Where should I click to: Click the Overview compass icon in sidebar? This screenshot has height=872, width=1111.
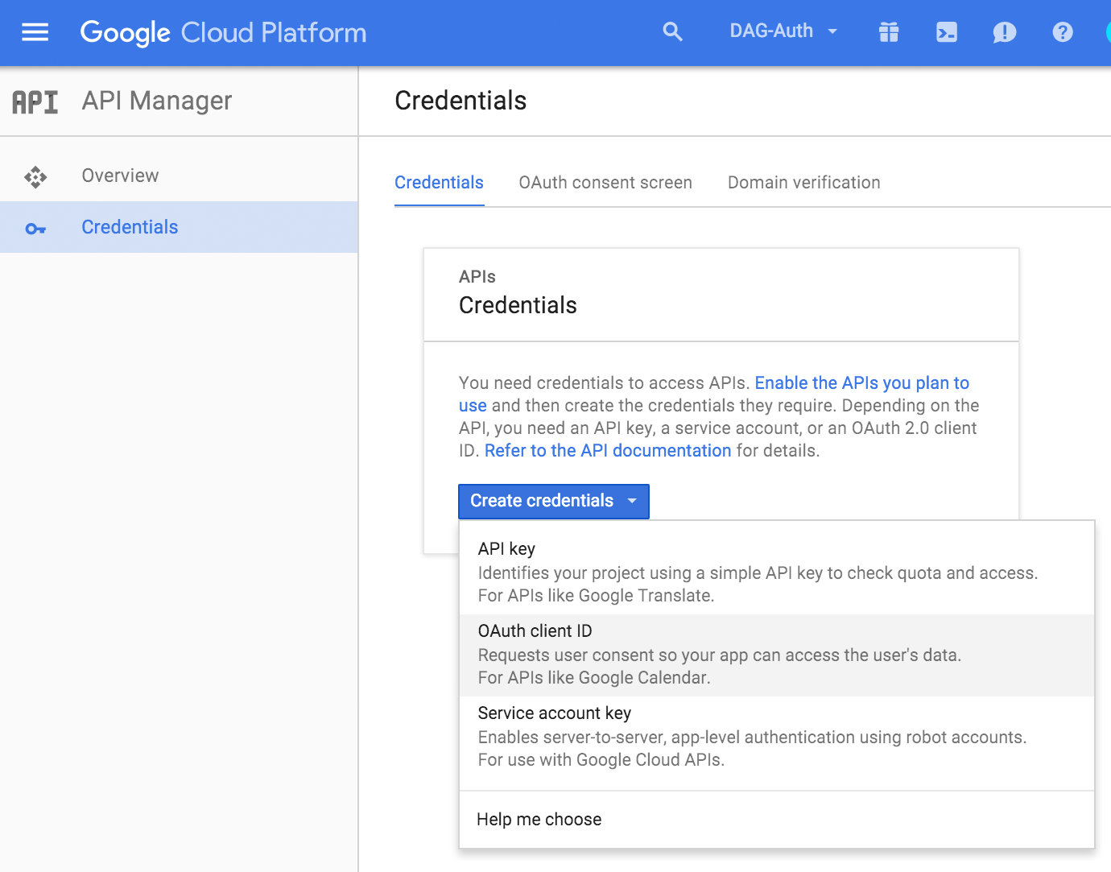(35, 176)
